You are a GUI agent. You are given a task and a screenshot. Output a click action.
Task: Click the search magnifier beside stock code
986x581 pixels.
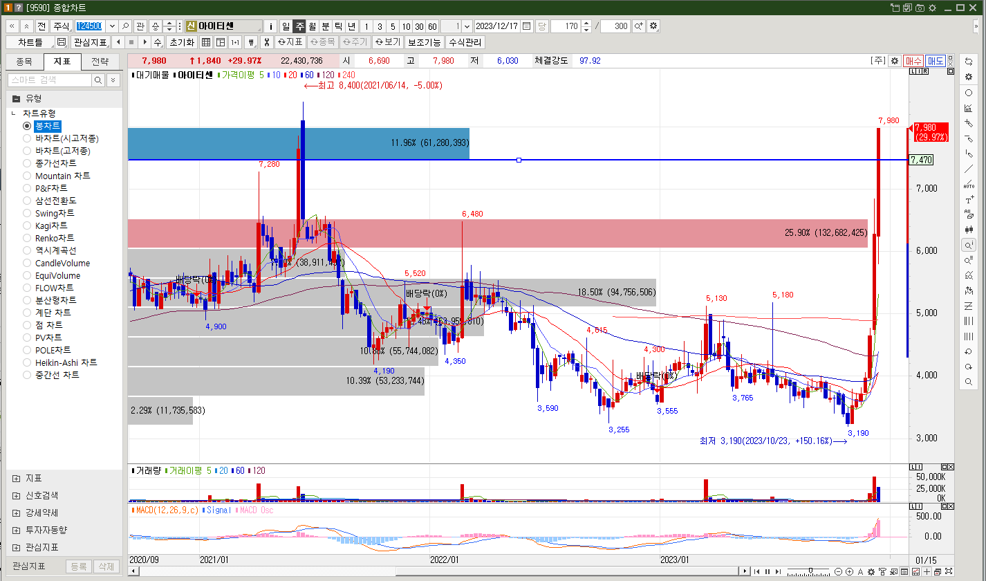[x=126, y=26]
